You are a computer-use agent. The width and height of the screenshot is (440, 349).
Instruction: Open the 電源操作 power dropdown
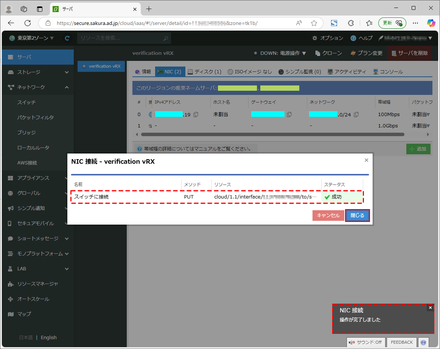tap(283, 53)
